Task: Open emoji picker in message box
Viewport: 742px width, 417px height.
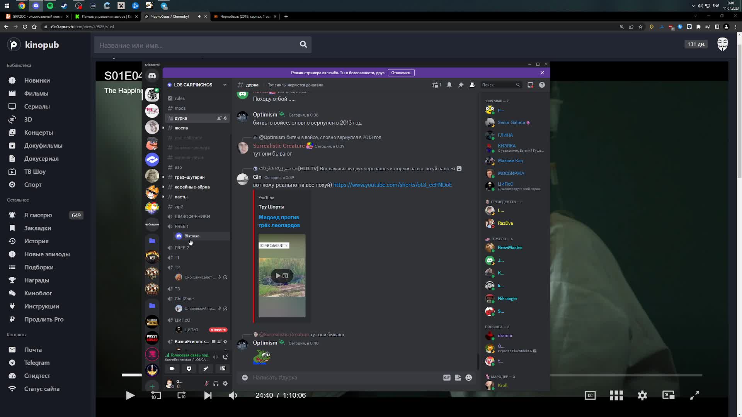Action: point(468,378)
